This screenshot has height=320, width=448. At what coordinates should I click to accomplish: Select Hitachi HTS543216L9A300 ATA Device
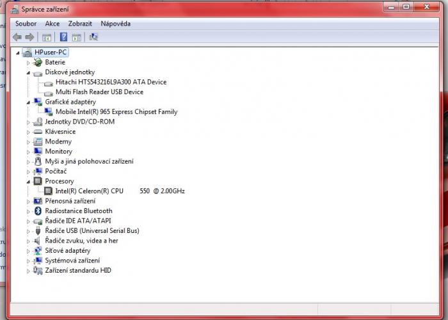[x=111, y=82]
